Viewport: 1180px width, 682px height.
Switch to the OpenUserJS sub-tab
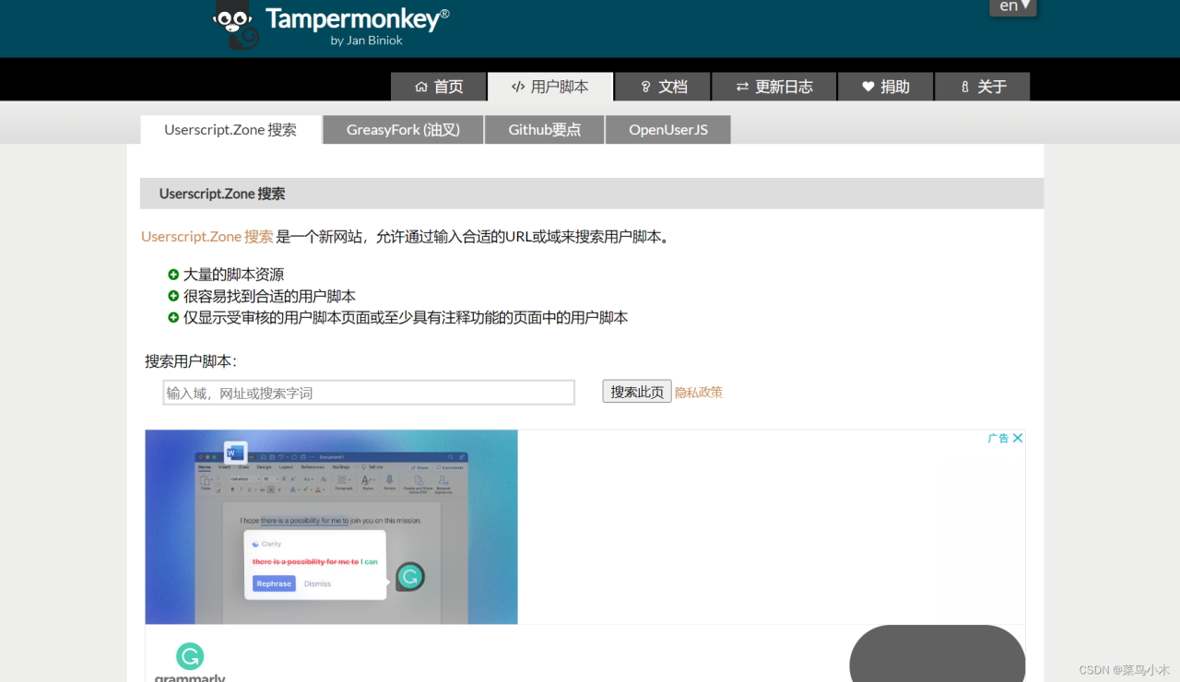click(668, 130)
